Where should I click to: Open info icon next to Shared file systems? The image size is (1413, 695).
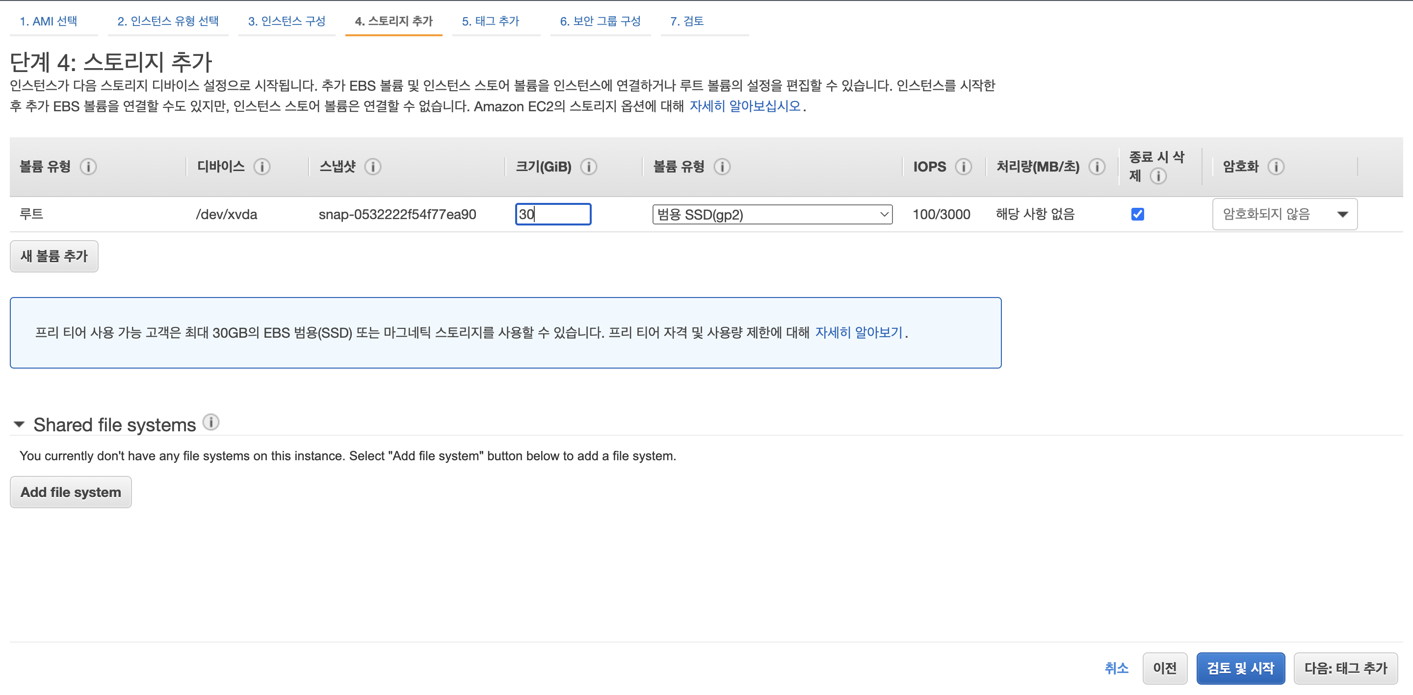pos(210,422)
